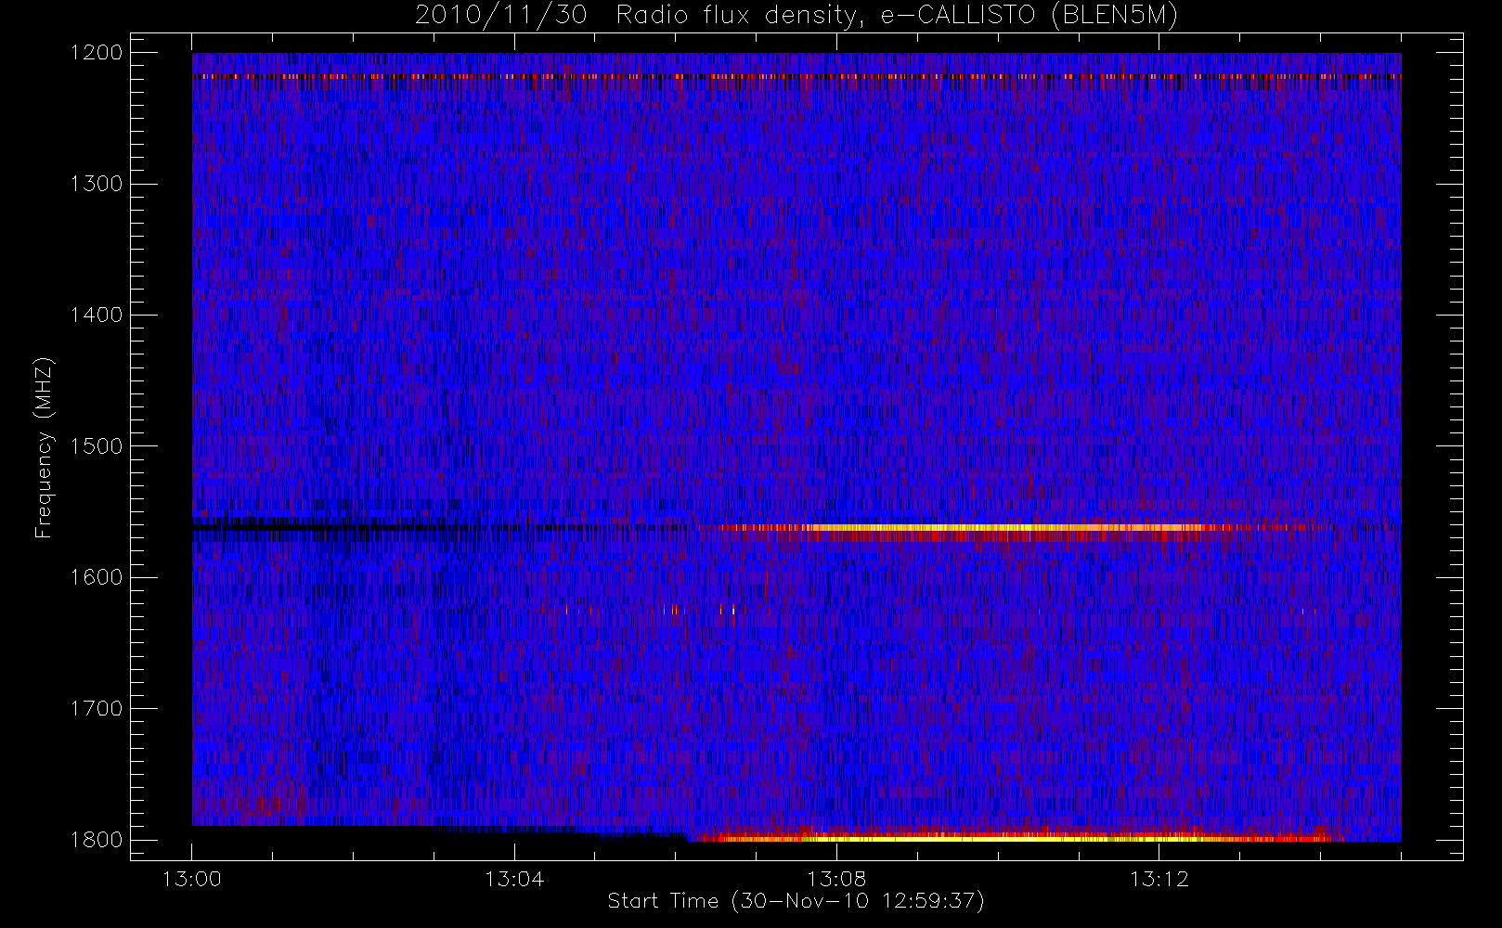1502x928 pixels.
Task: Click the date "2010/11/30" in the title
Action: pos(500,15)
